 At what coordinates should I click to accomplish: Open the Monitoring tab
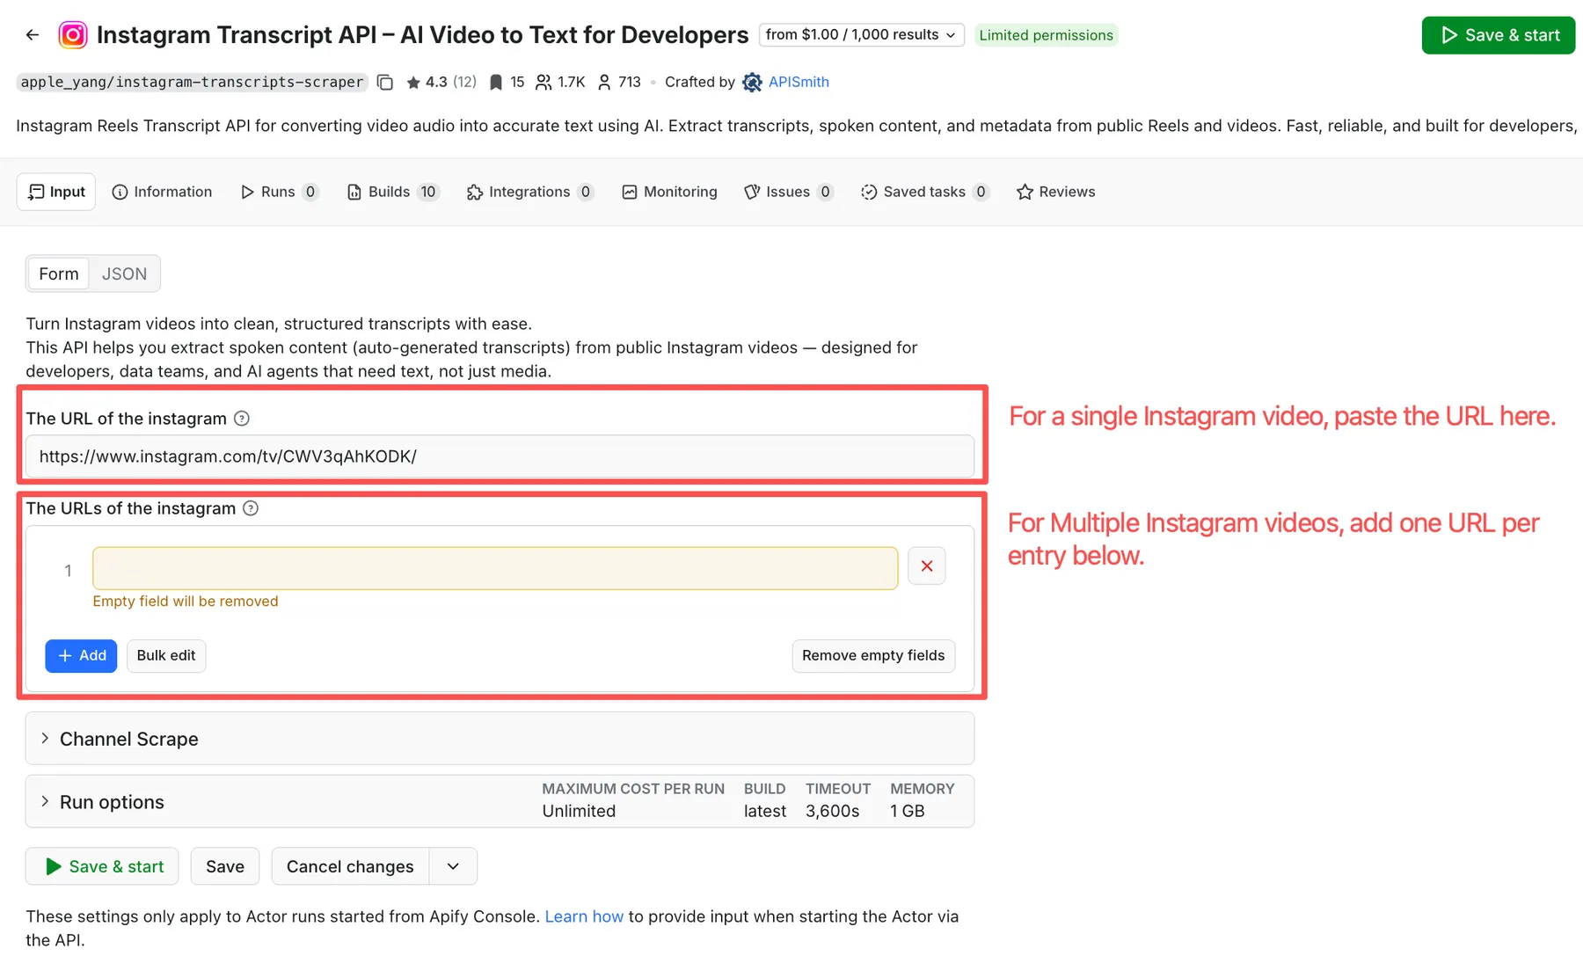pyautogui.click(x=670, y=192)
